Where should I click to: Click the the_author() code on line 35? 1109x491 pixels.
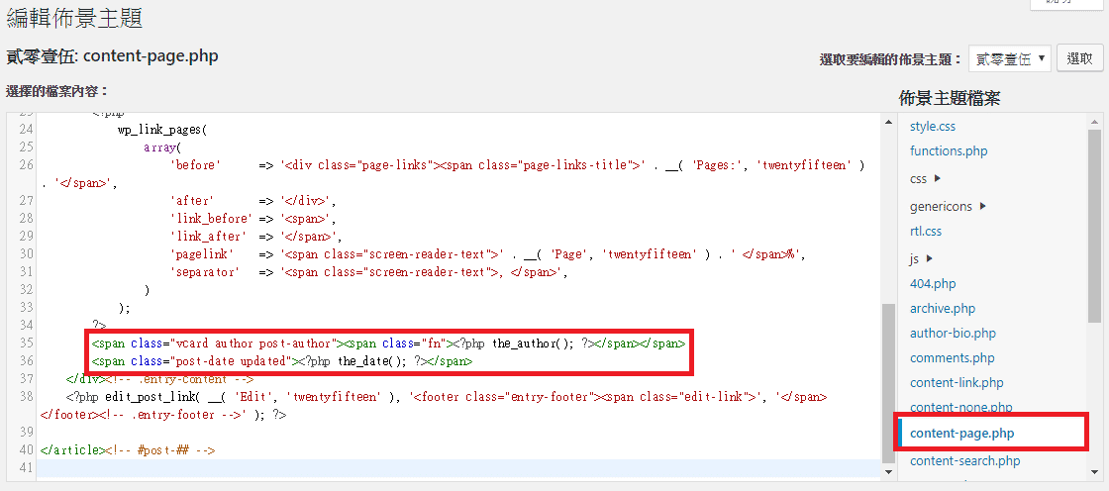click(533, 344)
